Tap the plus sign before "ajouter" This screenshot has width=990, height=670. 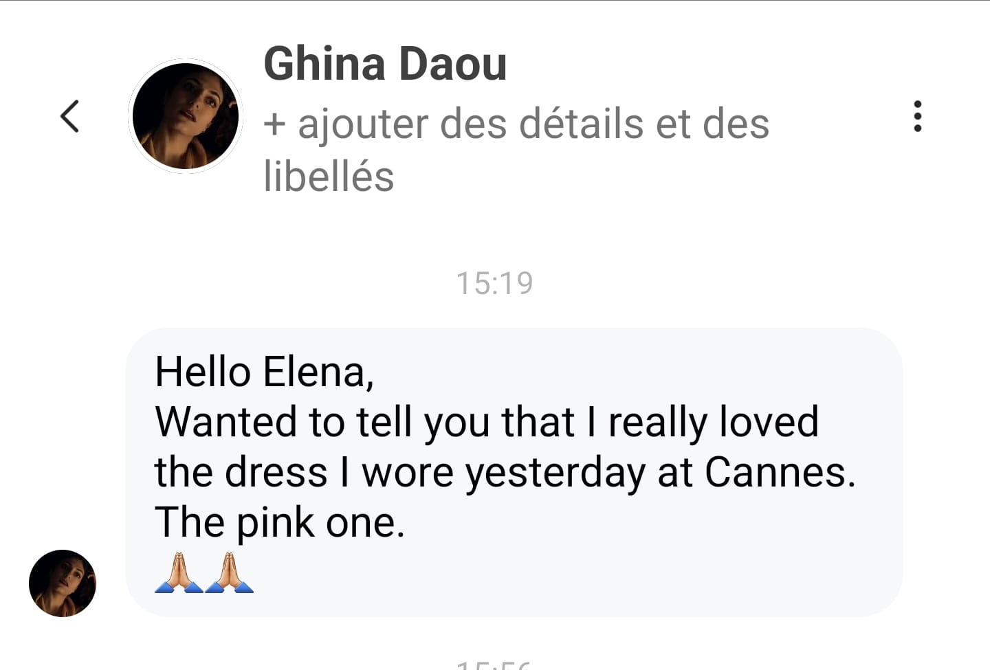[274, 125]
